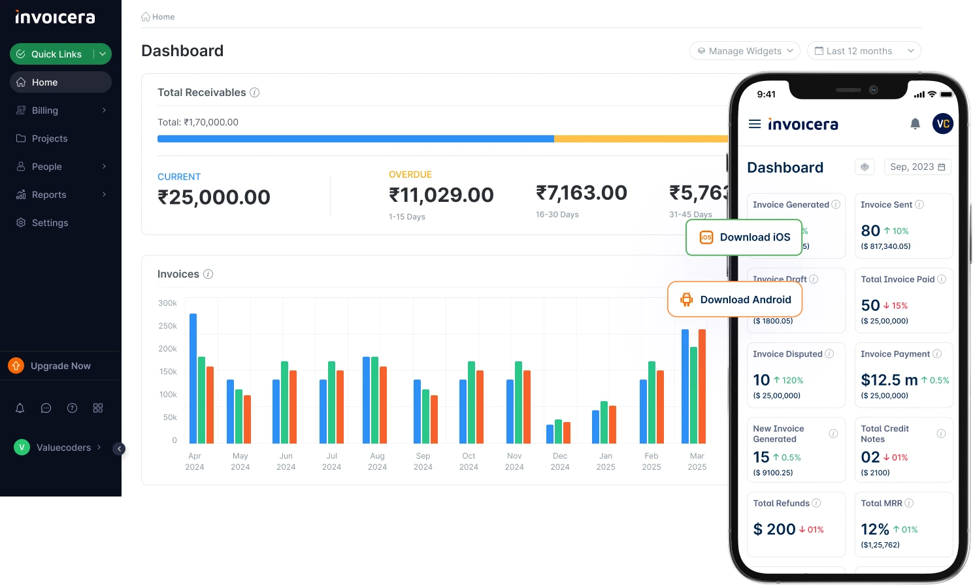The width and height of the screenshot is (973, 586).
Task: Click the ₹7,163.00 16-30 Days amount
Action: (582, 193)
